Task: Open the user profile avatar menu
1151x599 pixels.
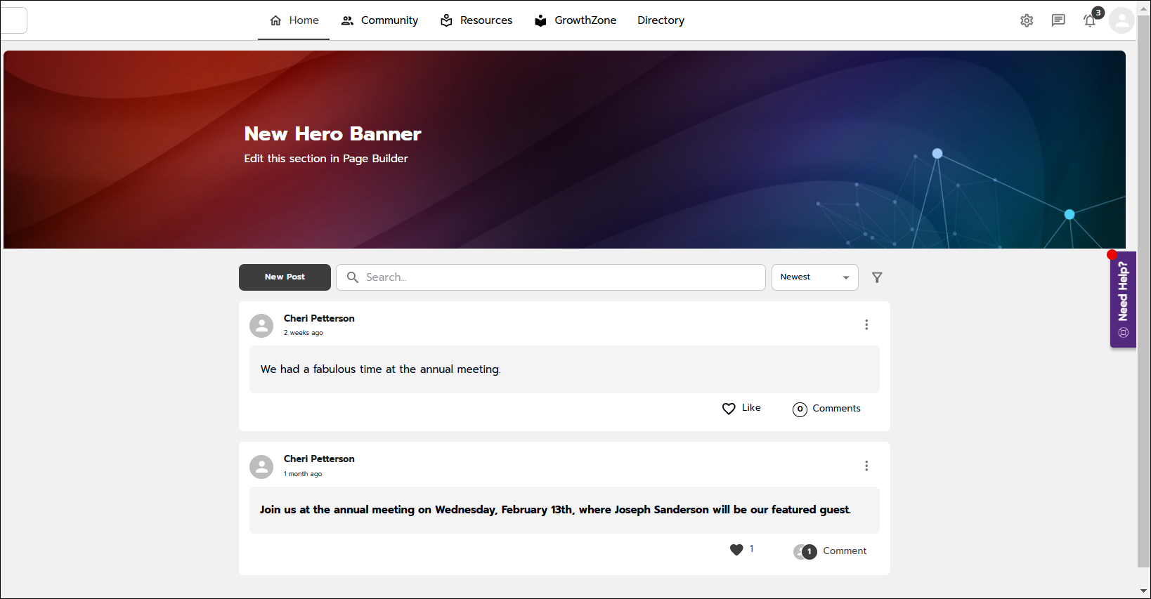Action: (x=1121, y=20)
